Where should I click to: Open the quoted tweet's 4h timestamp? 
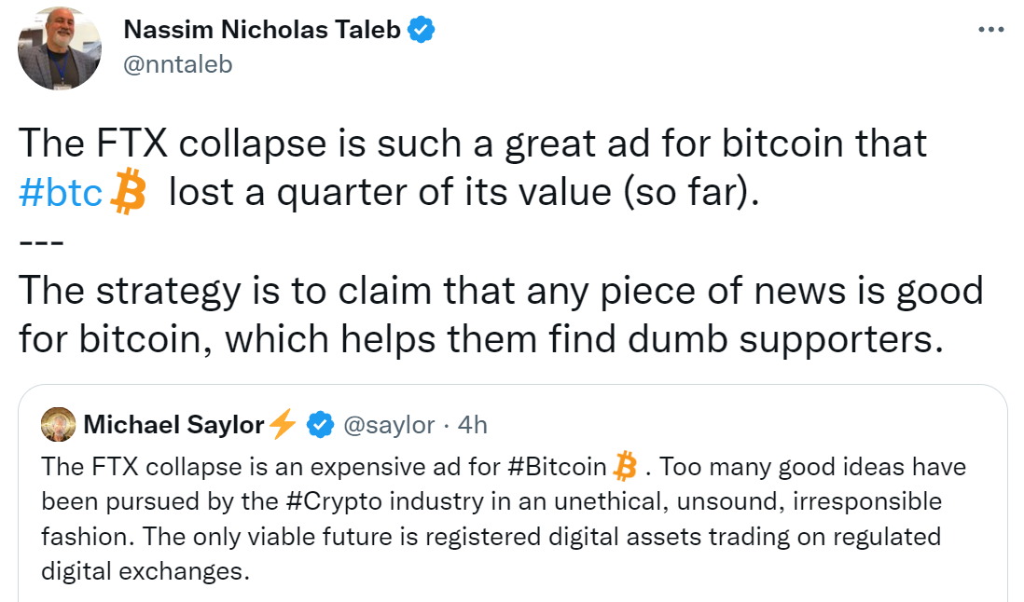coord(474,425)
